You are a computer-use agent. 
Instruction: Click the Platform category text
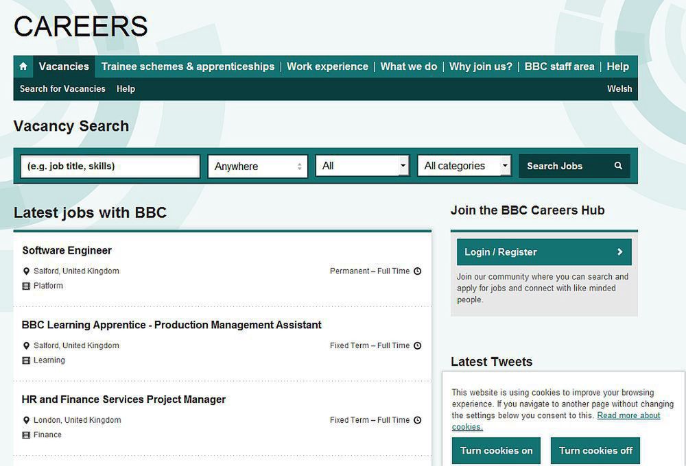click(x=48, y=286)
